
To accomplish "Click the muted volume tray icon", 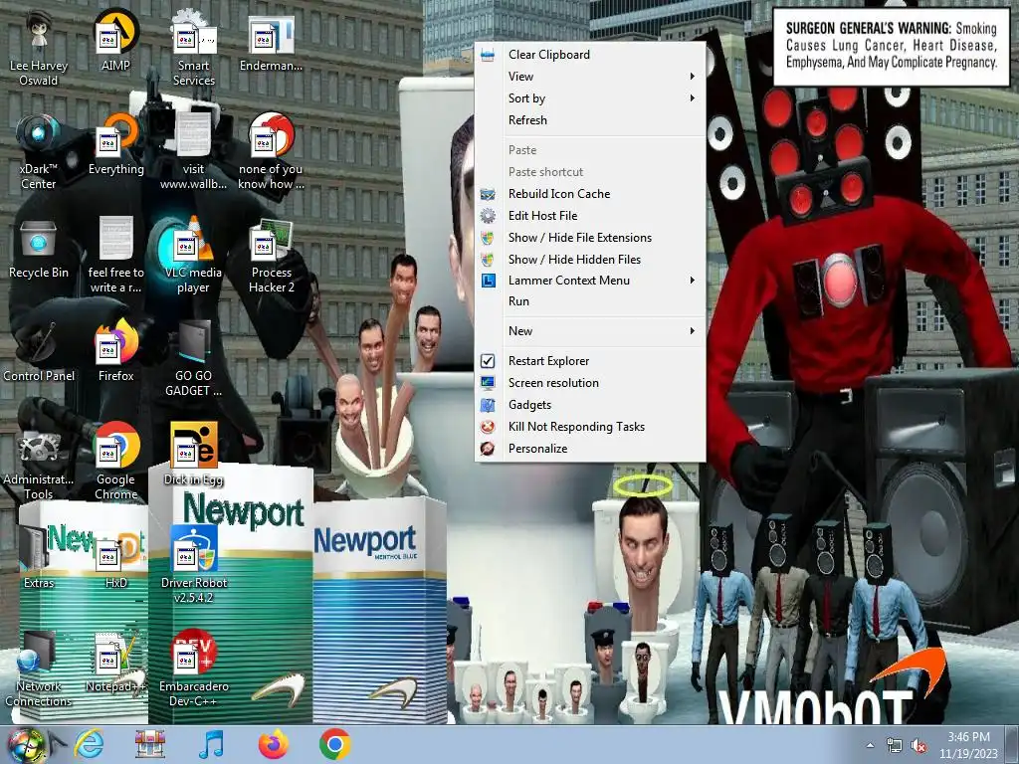I will click(918, 746).
